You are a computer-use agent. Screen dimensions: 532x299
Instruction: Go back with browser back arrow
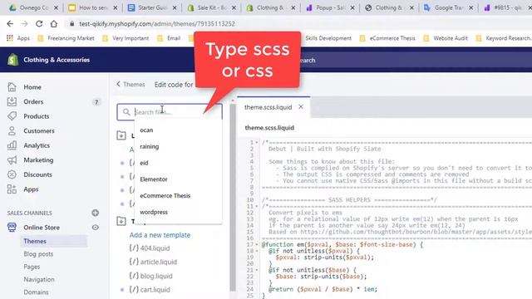click(10, 24)
